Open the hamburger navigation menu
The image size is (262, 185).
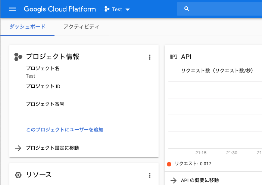(x=12, y=9)
